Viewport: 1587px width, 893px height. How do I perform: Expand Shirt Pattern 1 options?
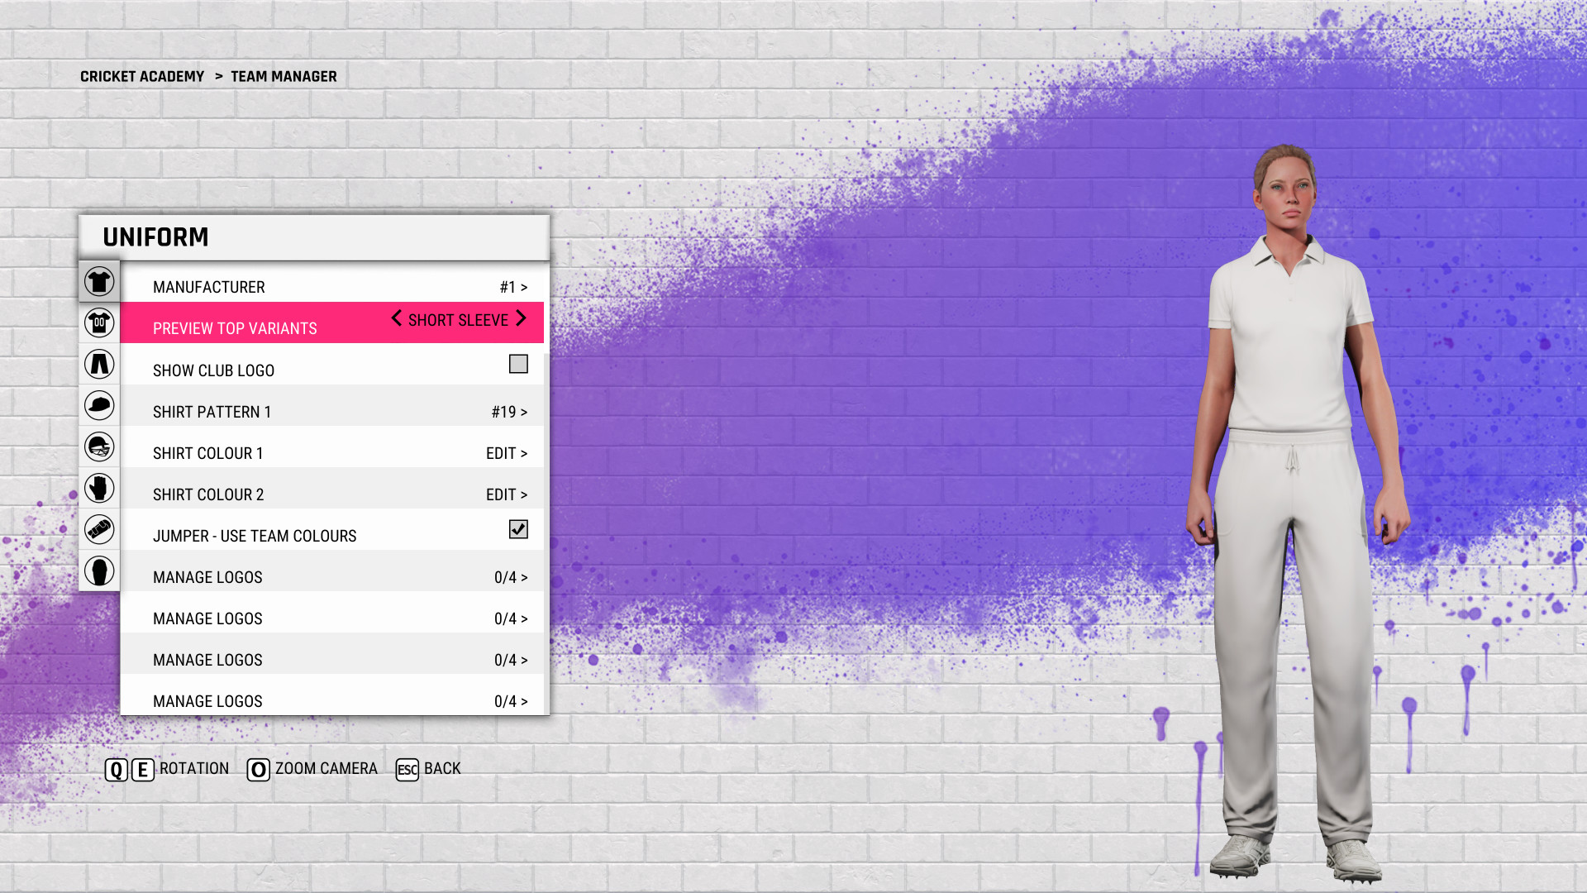point(506,411)
